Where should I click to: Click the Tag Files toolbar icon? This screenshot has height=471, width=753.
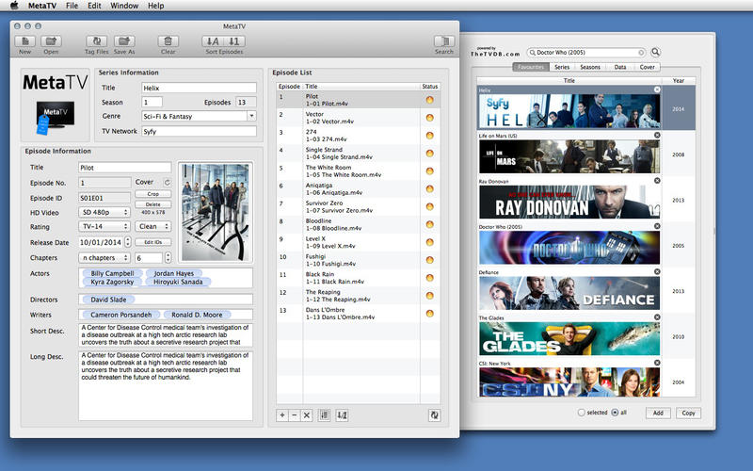click(x=97, y=41)
